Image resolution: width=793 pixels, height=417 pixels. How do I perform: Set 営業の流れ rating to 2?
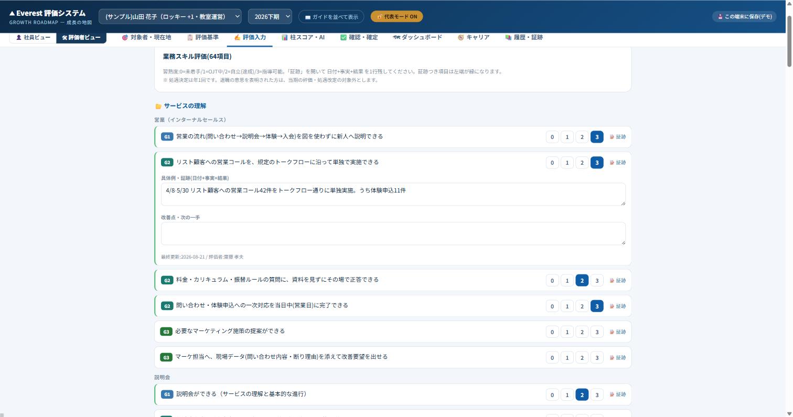tap(582, 137)
